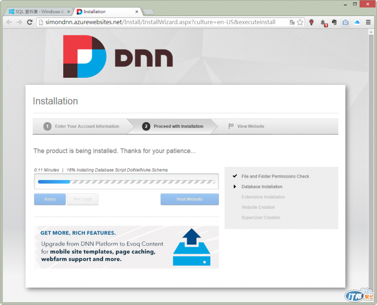The width and height of the screenshot is (377, 305).
Task: Click the Retry button
Action: tap(50, 199)
